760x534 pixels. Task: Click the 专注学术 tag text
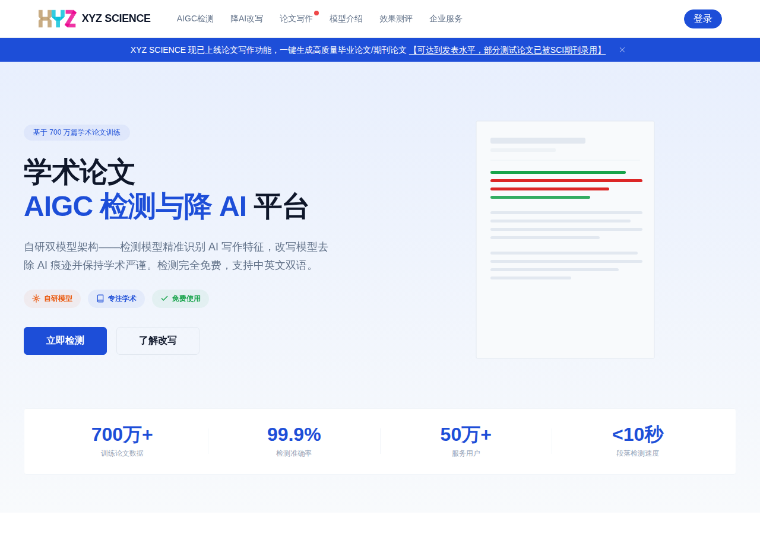pyautogui.click(x=122, y=298)
